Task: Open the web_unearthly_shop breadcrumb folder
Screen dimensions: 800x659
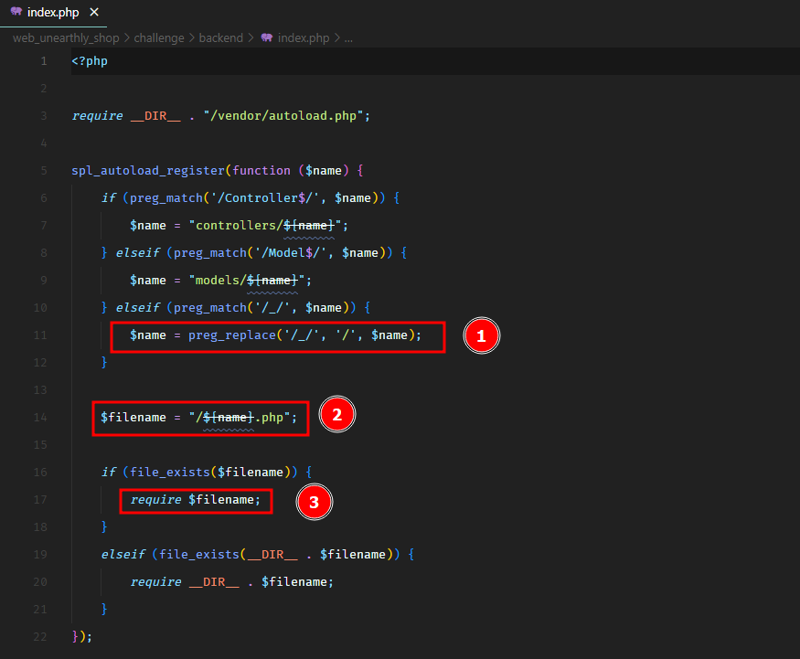Action: pyautogui.click(x=67, y=38)
